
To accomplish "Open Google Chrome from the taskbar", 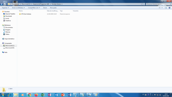I will pyautogui.click(x=29, y=95).
